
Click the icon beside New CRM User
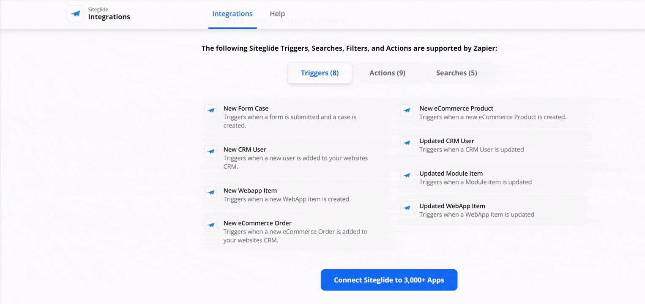pos(211,151)
